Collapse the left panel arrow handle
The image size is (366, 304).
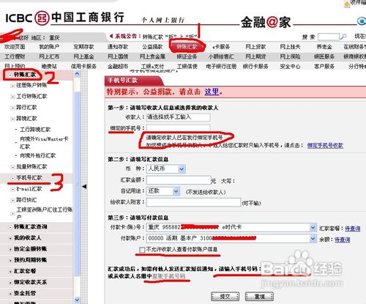(84, 187)
